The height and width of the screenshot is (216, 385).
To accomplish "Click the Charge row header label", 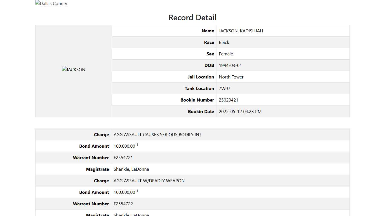I will tap(101, 134).
